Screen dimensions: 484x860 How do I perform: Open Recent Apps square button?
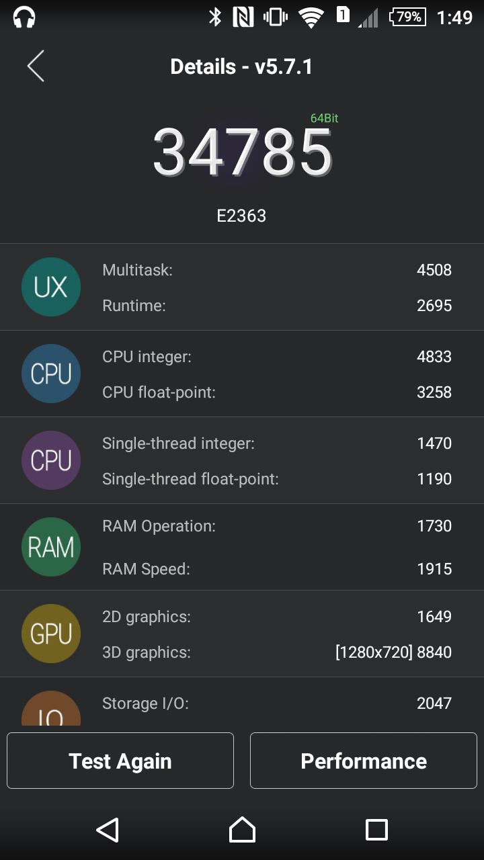point(376,830)
